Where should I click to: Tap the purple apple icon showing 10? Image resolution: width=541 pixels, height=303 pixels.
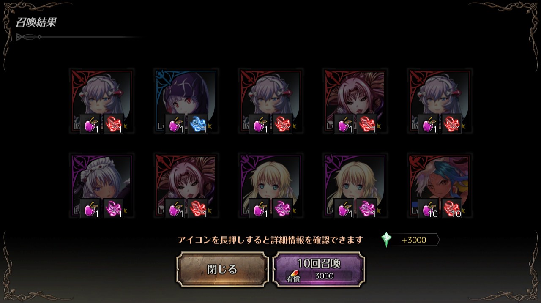(429, 209)
